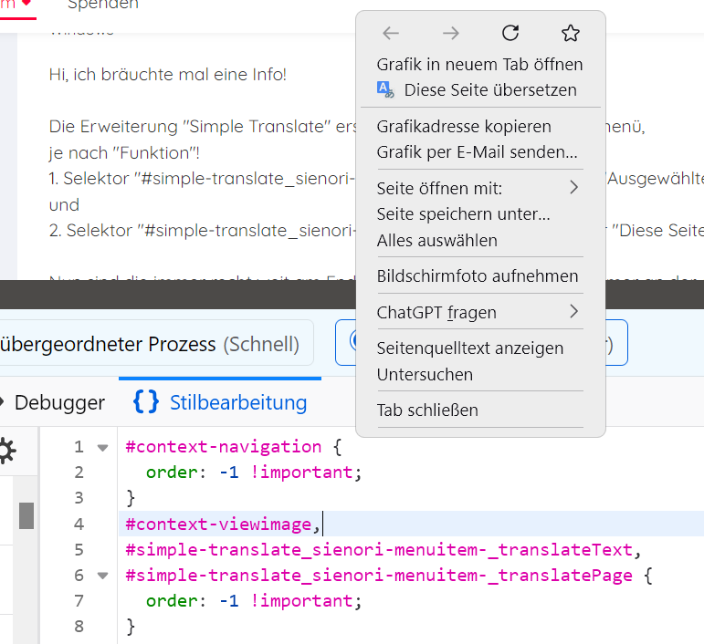The image size is (704, 644).
Task: Click code line 4 '#context-viewimage,' in editor
Action: (224, 524)
